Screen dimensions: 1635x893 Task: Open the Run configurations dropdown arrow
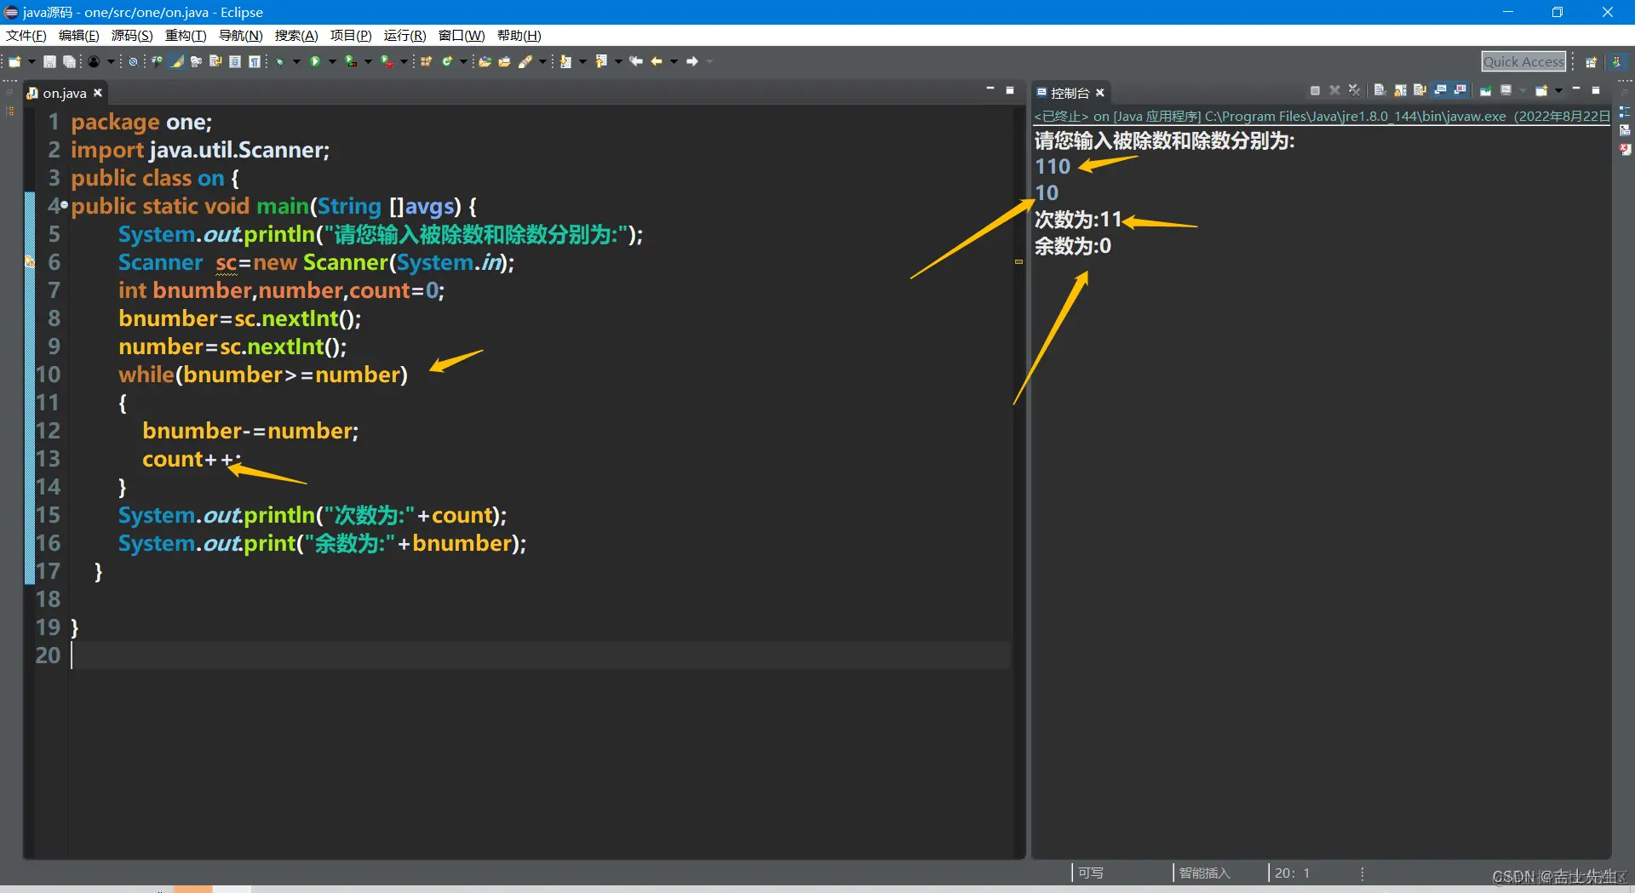[x=332, y=61]
